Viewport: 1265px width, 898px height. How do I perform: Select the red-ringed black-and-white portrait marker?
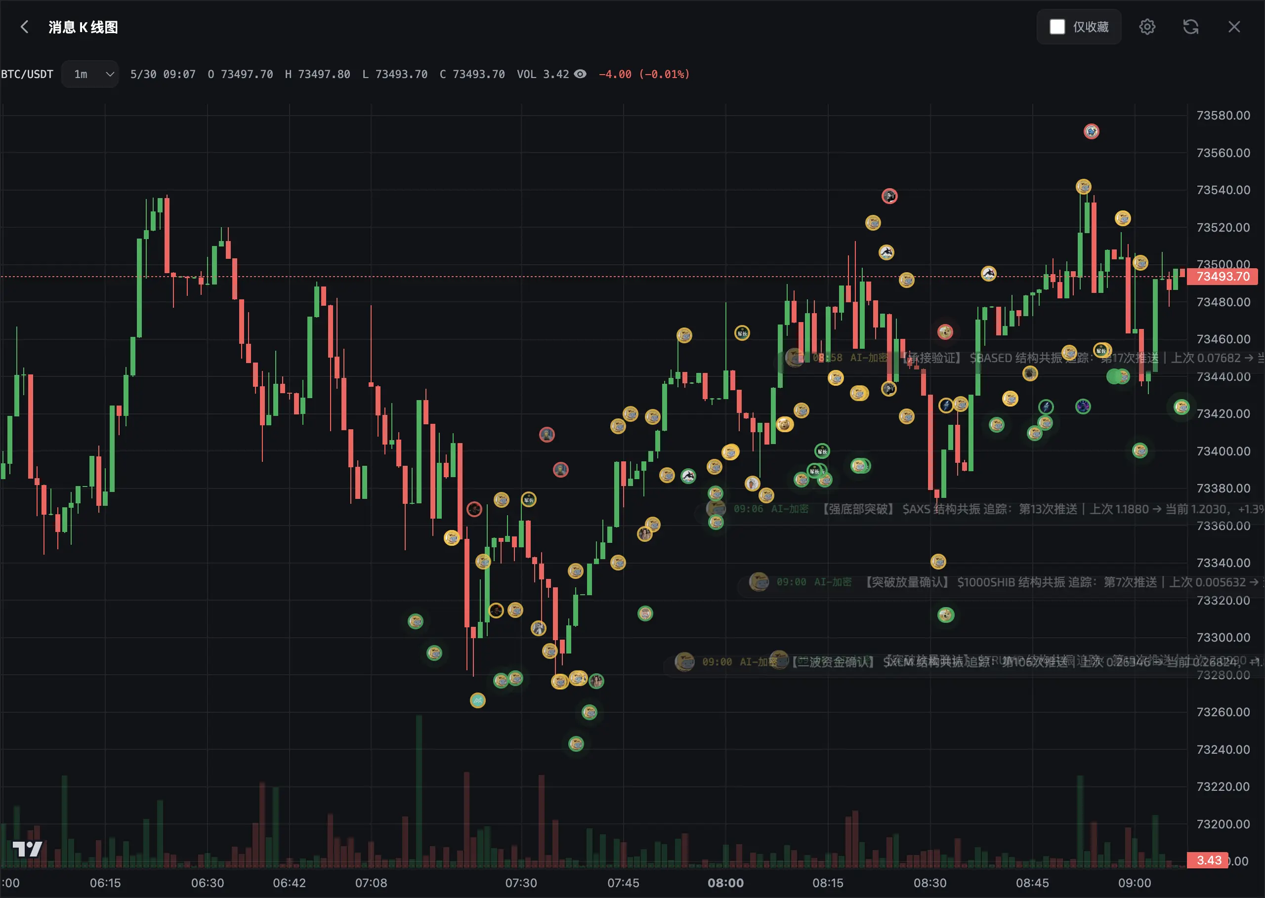point(889,196)
